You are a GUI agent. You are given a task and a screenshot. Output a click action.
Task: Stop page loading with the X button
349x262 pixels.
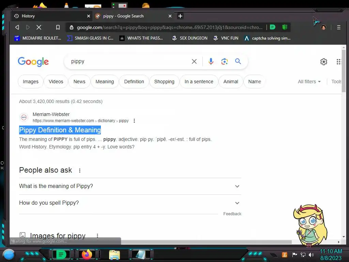coord(39,27)
